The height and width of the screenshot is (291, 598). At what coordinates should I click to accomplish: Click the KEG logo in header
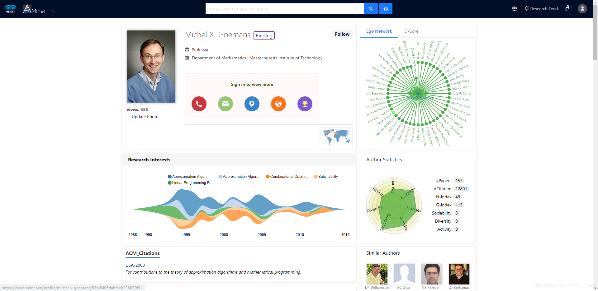pos(11,9)
